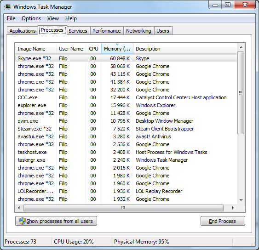Select the Skype.exe process row
This screenshot has height=250, width=259.
point(126,58)
